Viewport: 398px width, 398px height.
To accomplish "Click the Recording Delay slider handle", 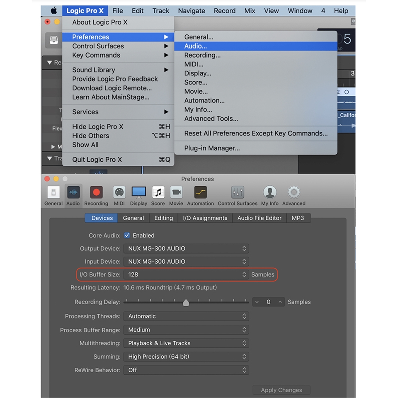I will click(186, 303).
